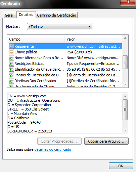Click the OU = Infrastructure Operations line
The width and height of the screenshot is (136, 172).
coord(34,100)
